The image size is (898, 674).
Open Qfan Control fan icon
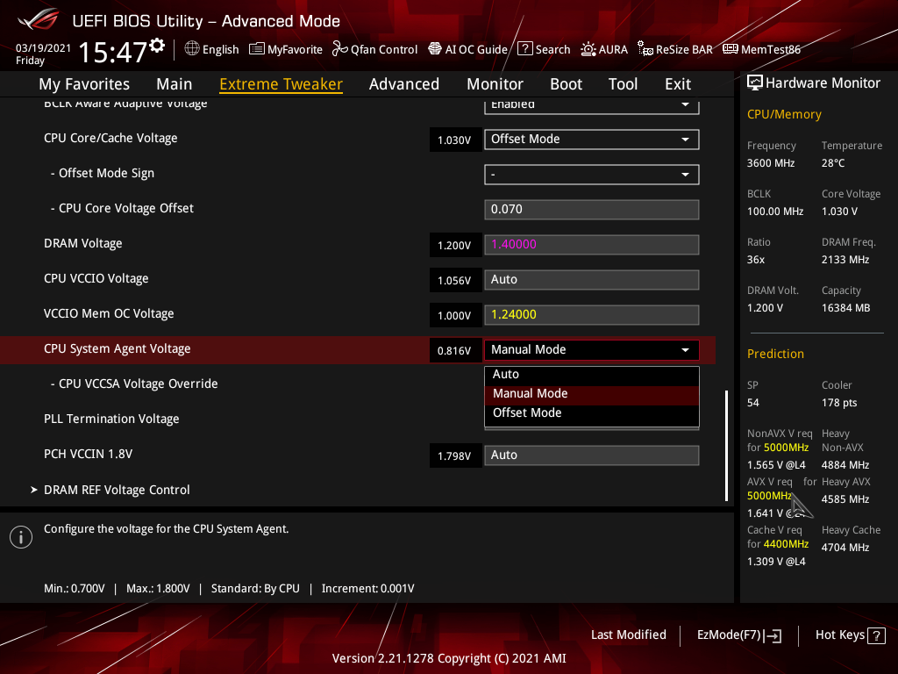(x=340, y=49)
